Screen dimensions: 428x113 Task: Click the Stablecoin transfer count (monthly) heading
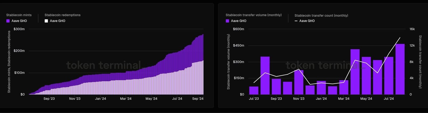pos(321,16)
